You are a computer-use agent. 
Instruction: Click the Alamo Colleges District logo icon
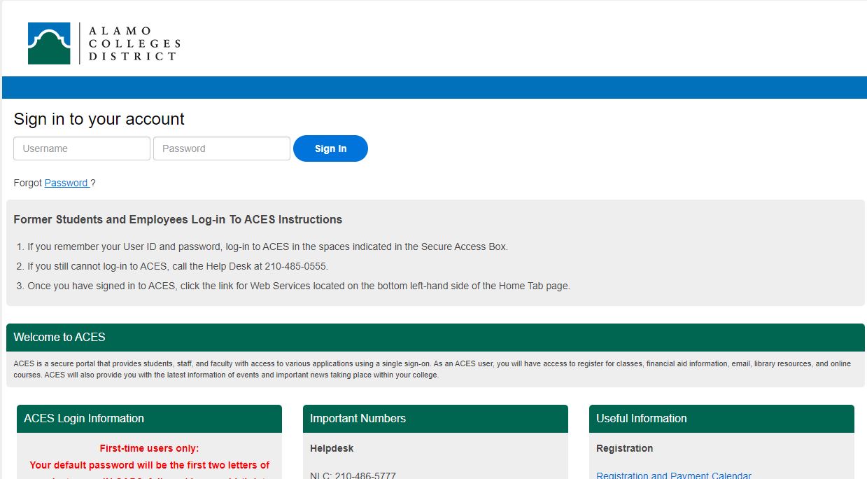(49, 43)
